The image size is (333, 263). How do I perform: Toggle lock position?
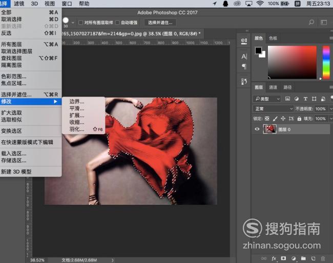click(x=283, y=118)
